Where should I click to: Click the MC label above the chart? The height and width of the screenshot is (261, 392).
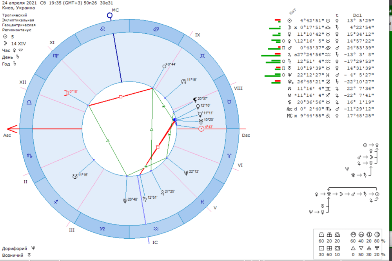pos(115,10)
